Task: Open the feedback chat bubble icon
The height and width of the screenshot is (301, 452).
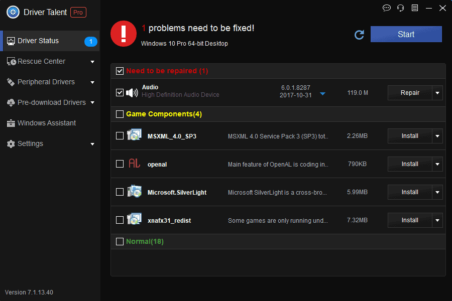Action: point(386,8)
